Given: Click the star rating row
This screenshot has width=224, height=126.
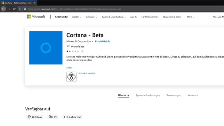Looking at the screenshot, I should (x=73, y=51).
